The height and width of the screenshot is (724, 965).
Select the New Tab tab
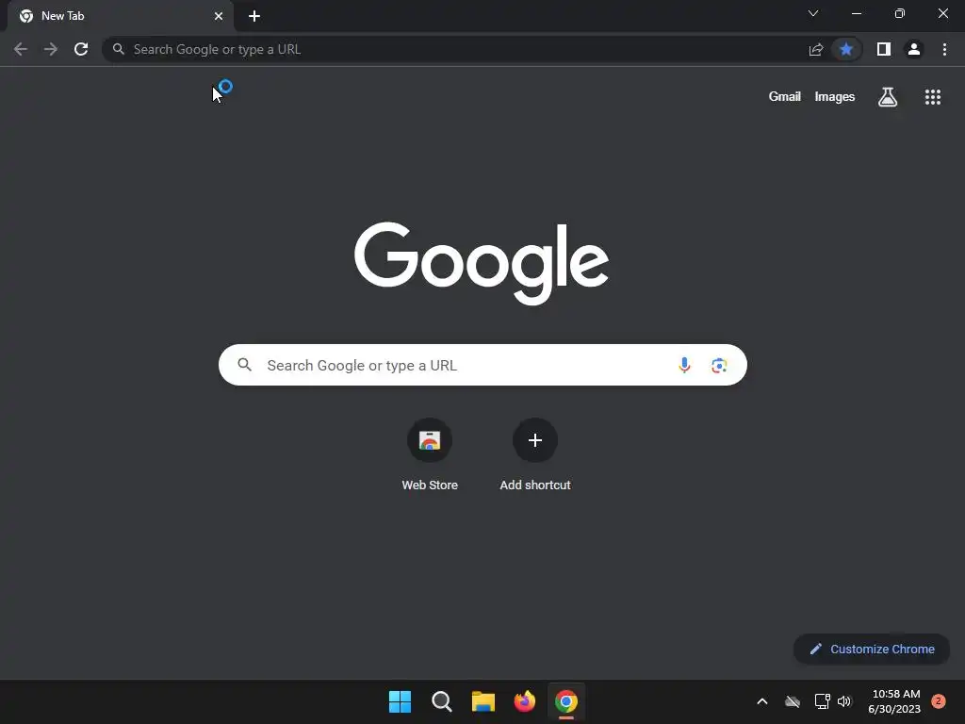[x=120, y=16]
